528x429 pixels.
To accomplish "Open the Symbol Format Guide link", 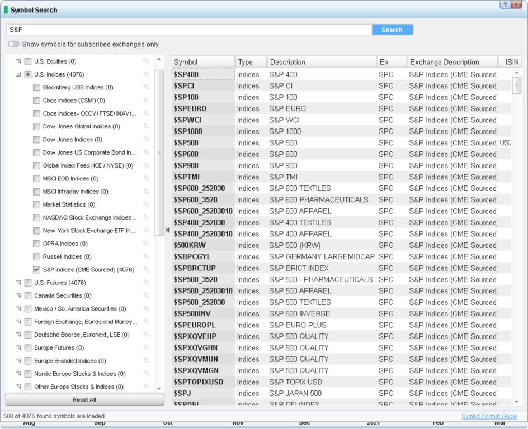I will pyautogui.click(x=489, y=416).
